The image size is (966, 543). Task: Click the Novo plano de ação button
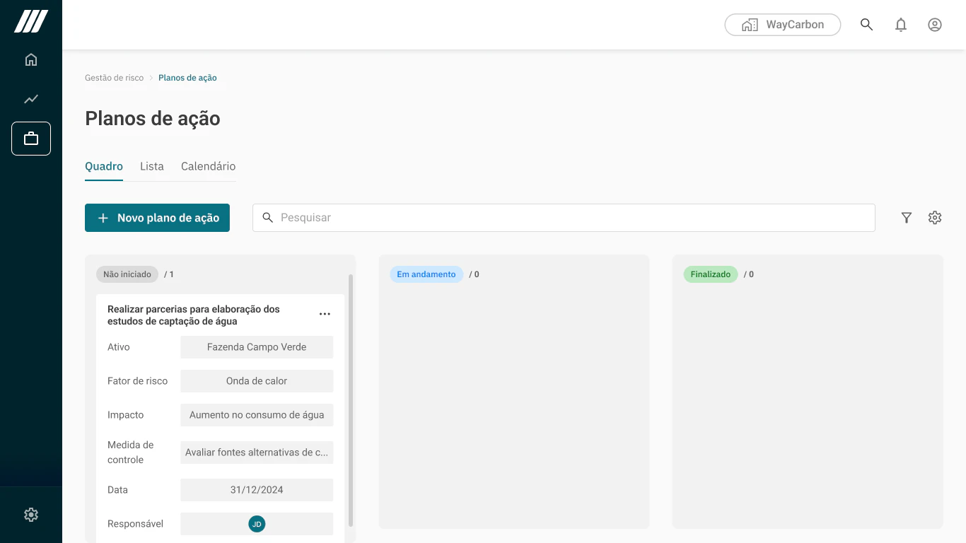pyautogui.click(x=157, y=218)
